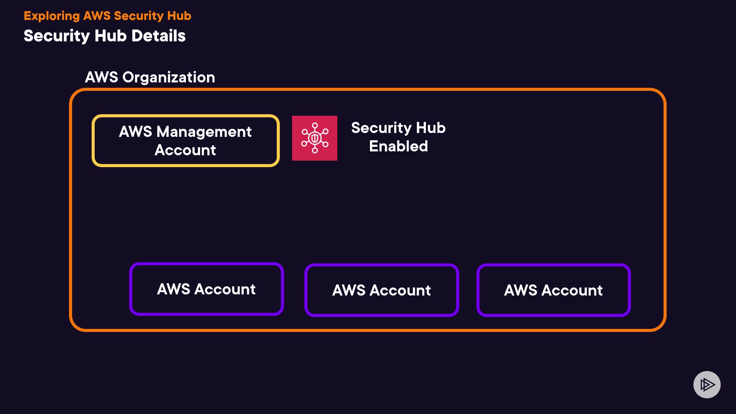Click the Pluralsight play logo
The image size is (736, 414).
tap(707, 384)
